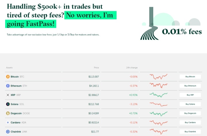The image size is (207, 136).
Task: Click the XRP cross logo icon
Action: coord(8,95)
